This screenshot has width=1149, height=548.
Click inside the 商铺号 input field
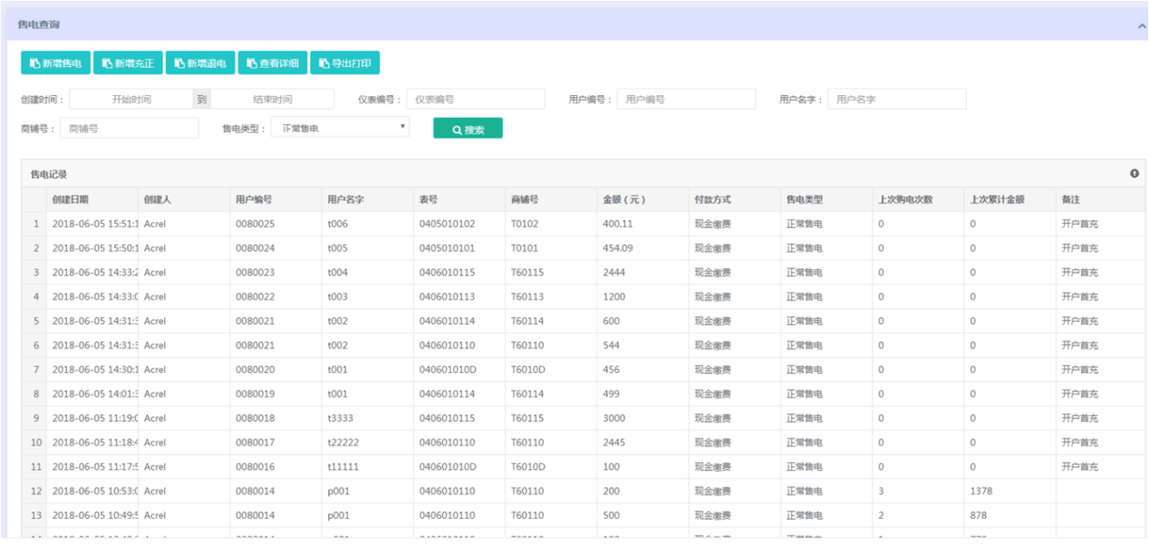coord(129,127)
